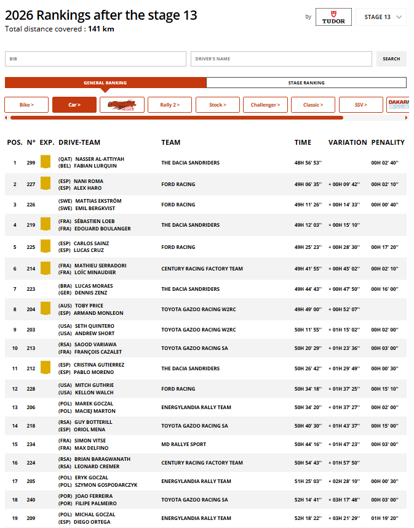This screenshot has height=528, width=414.
Task: Click driver name ERYK GOCZAL
Action: pos(92,478)
